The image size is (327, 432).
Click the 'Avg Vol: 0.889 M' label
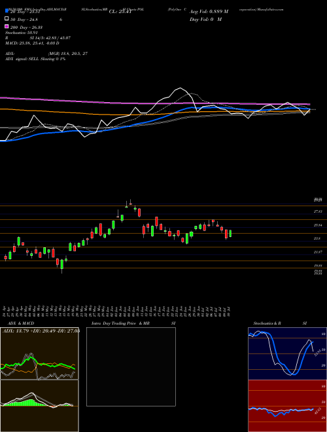pyautogui.click(x=209, y=11)
